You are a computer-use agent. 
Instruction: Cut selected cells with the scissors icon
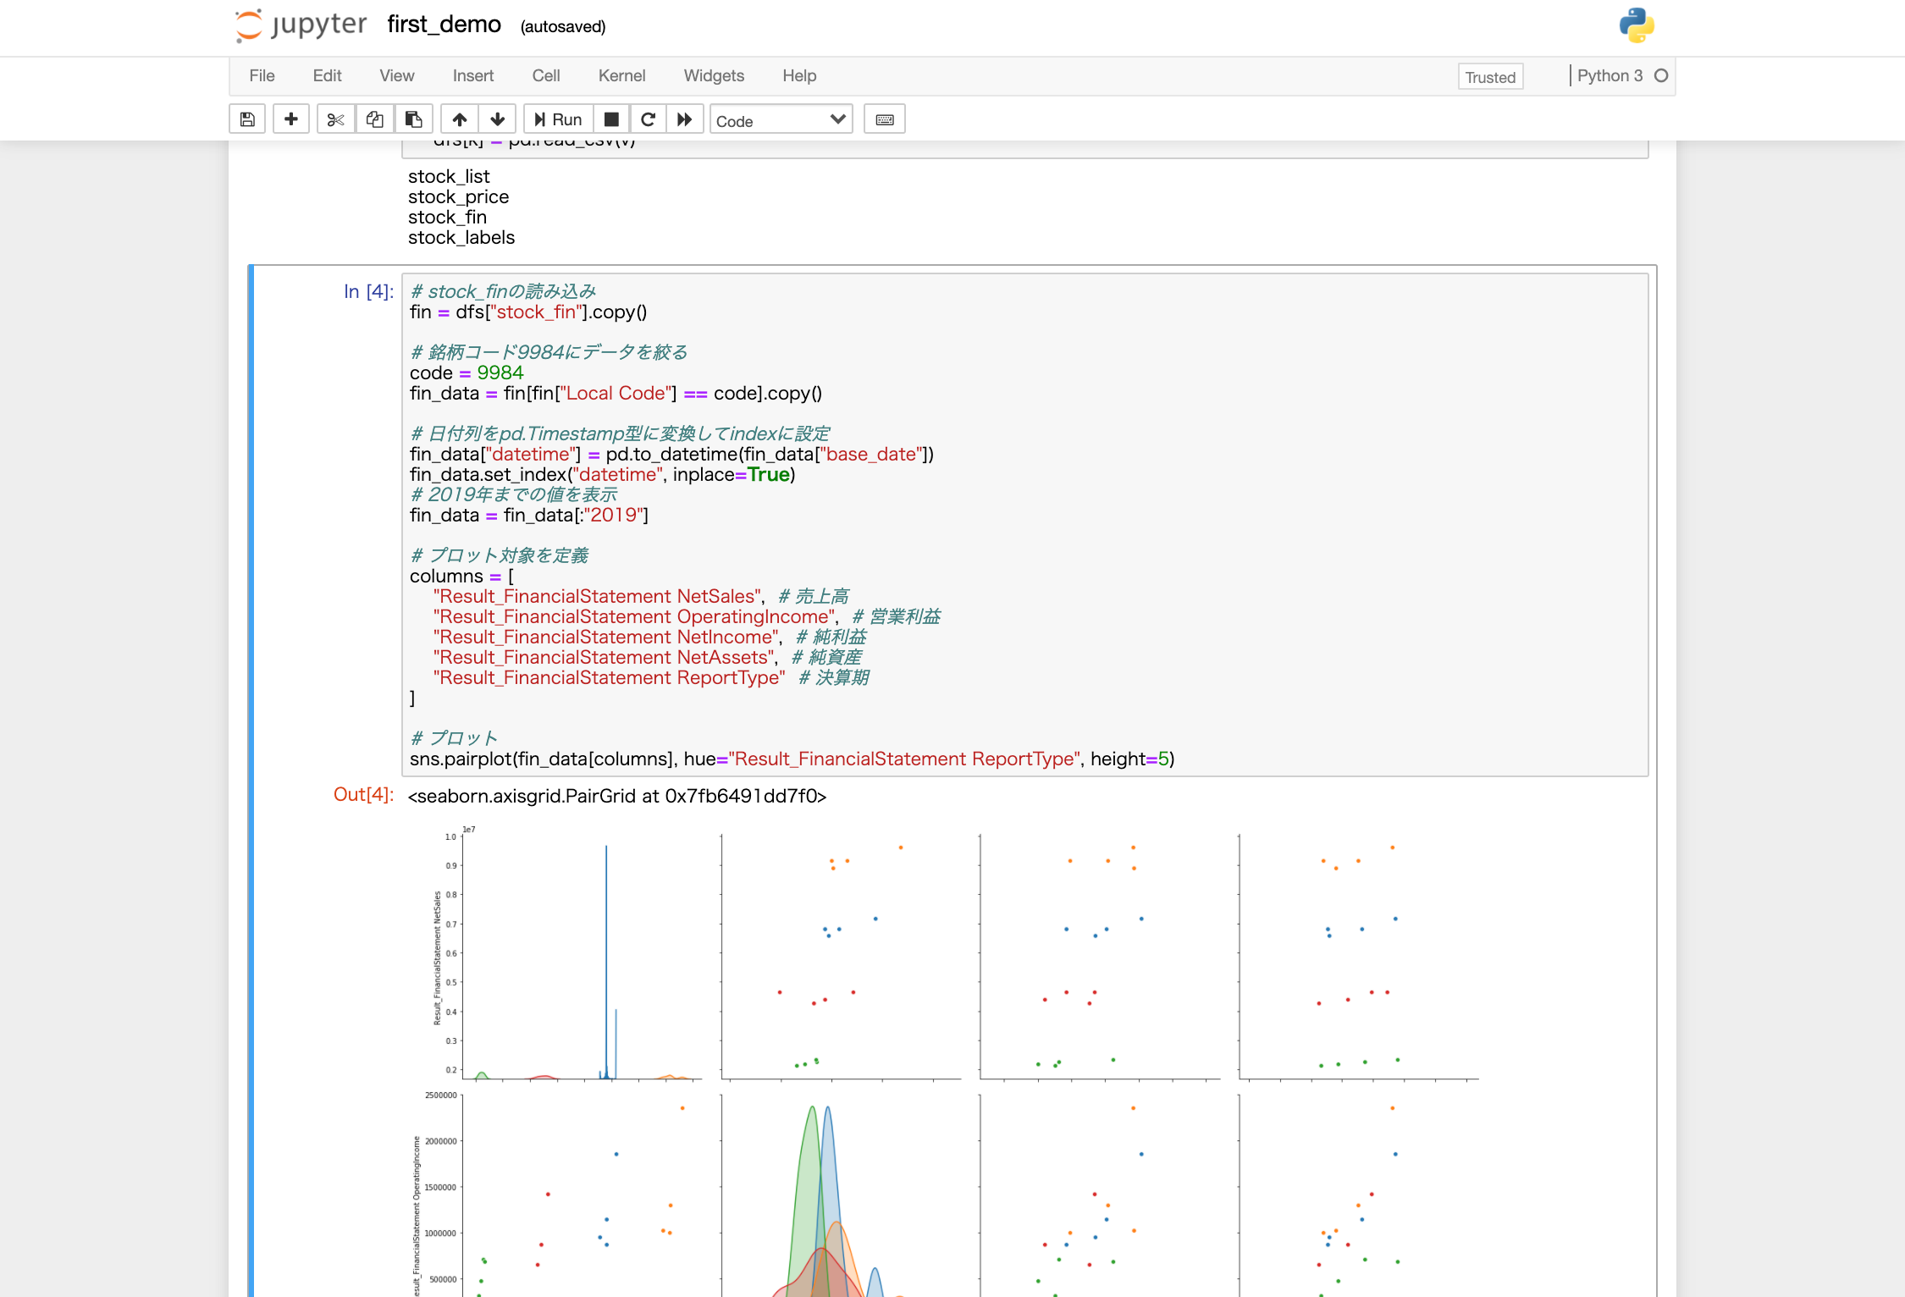click(x=336, y=119)
